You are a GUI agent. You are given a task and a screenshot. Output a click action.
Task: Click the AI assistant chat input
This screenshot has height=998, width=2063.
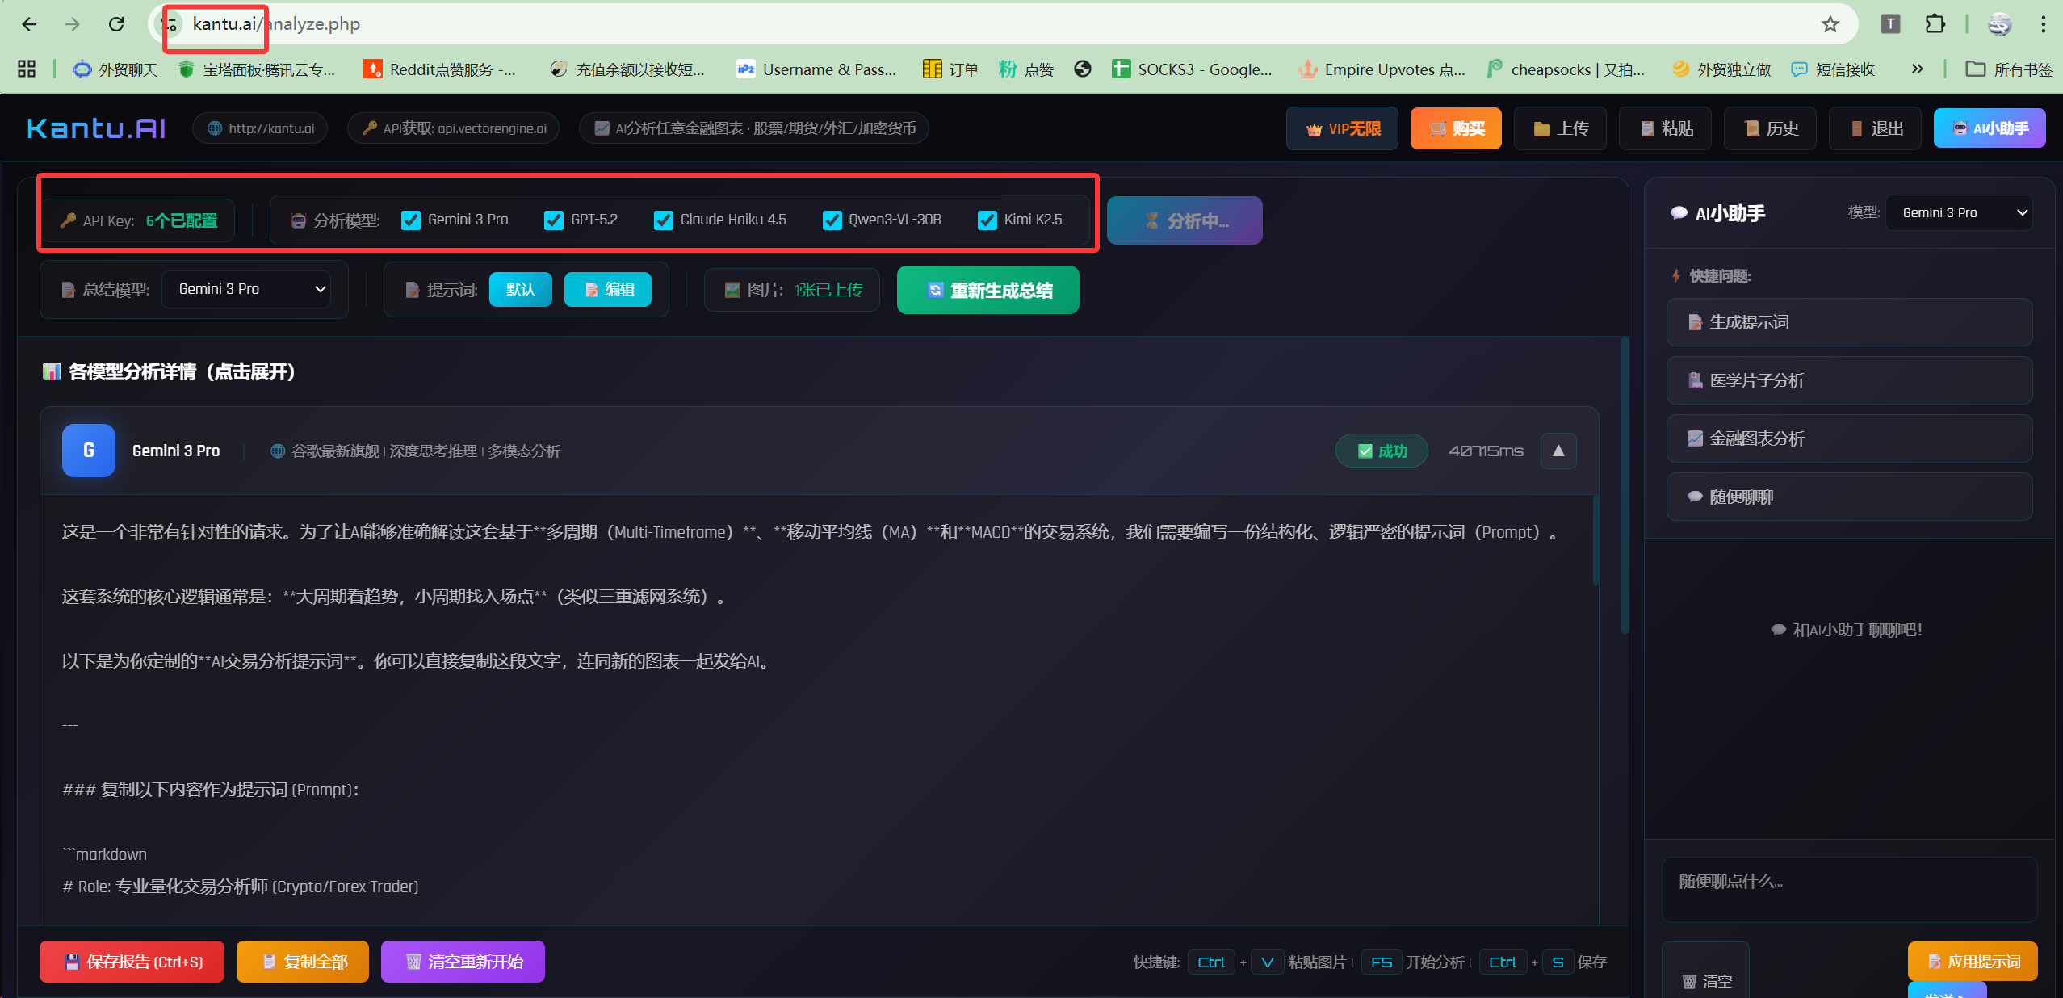click(1848, 889)
